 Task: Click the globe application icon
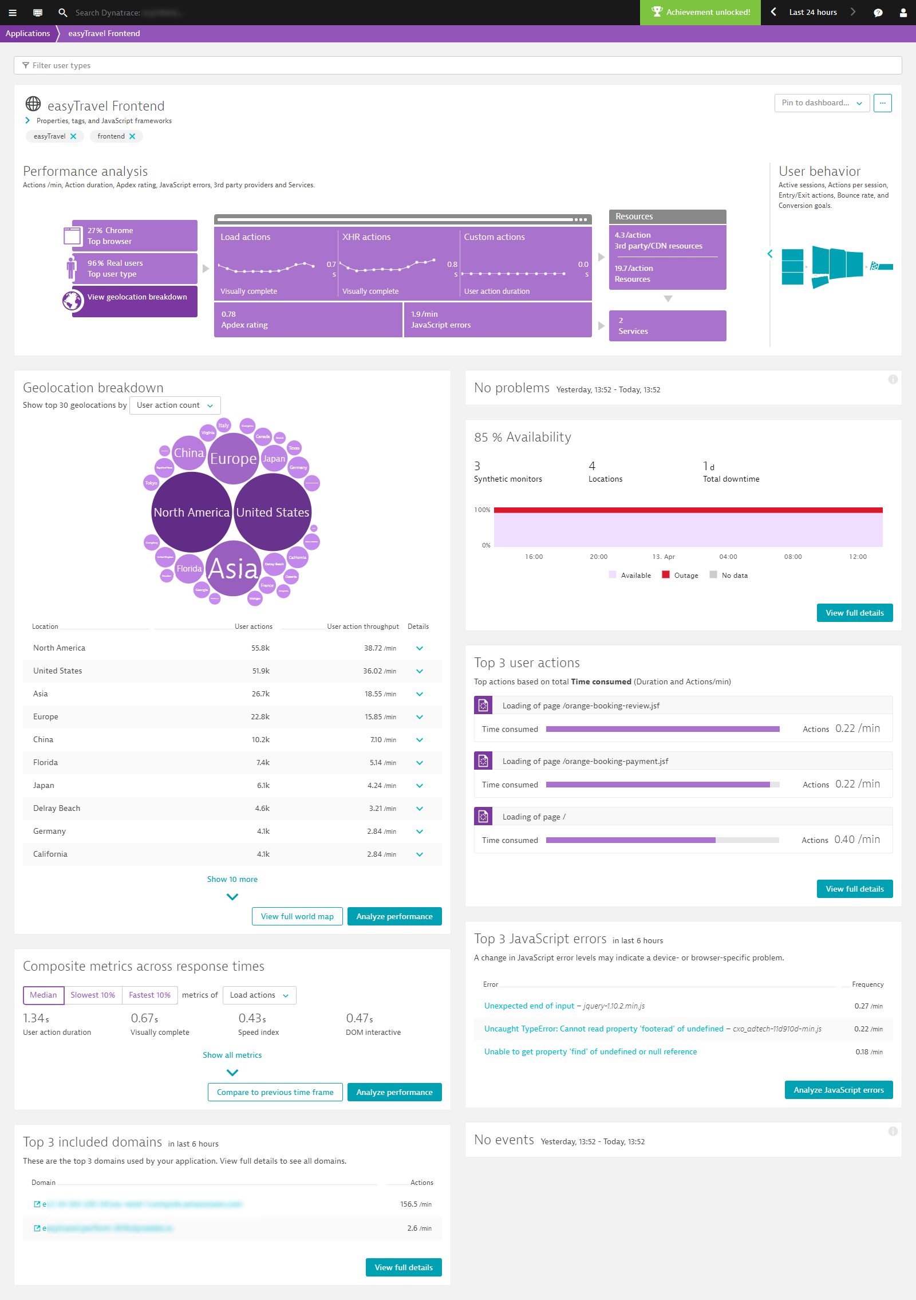click(33, 104)
